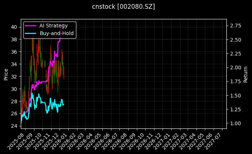The width and height of the screenshot is (252, 154).
Task: Click the chart title cnstock [002080.SZ]
Action: click(123, 7)
